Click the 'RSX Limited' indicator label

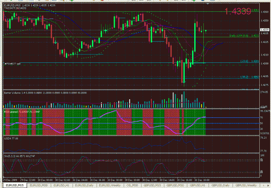22,112
